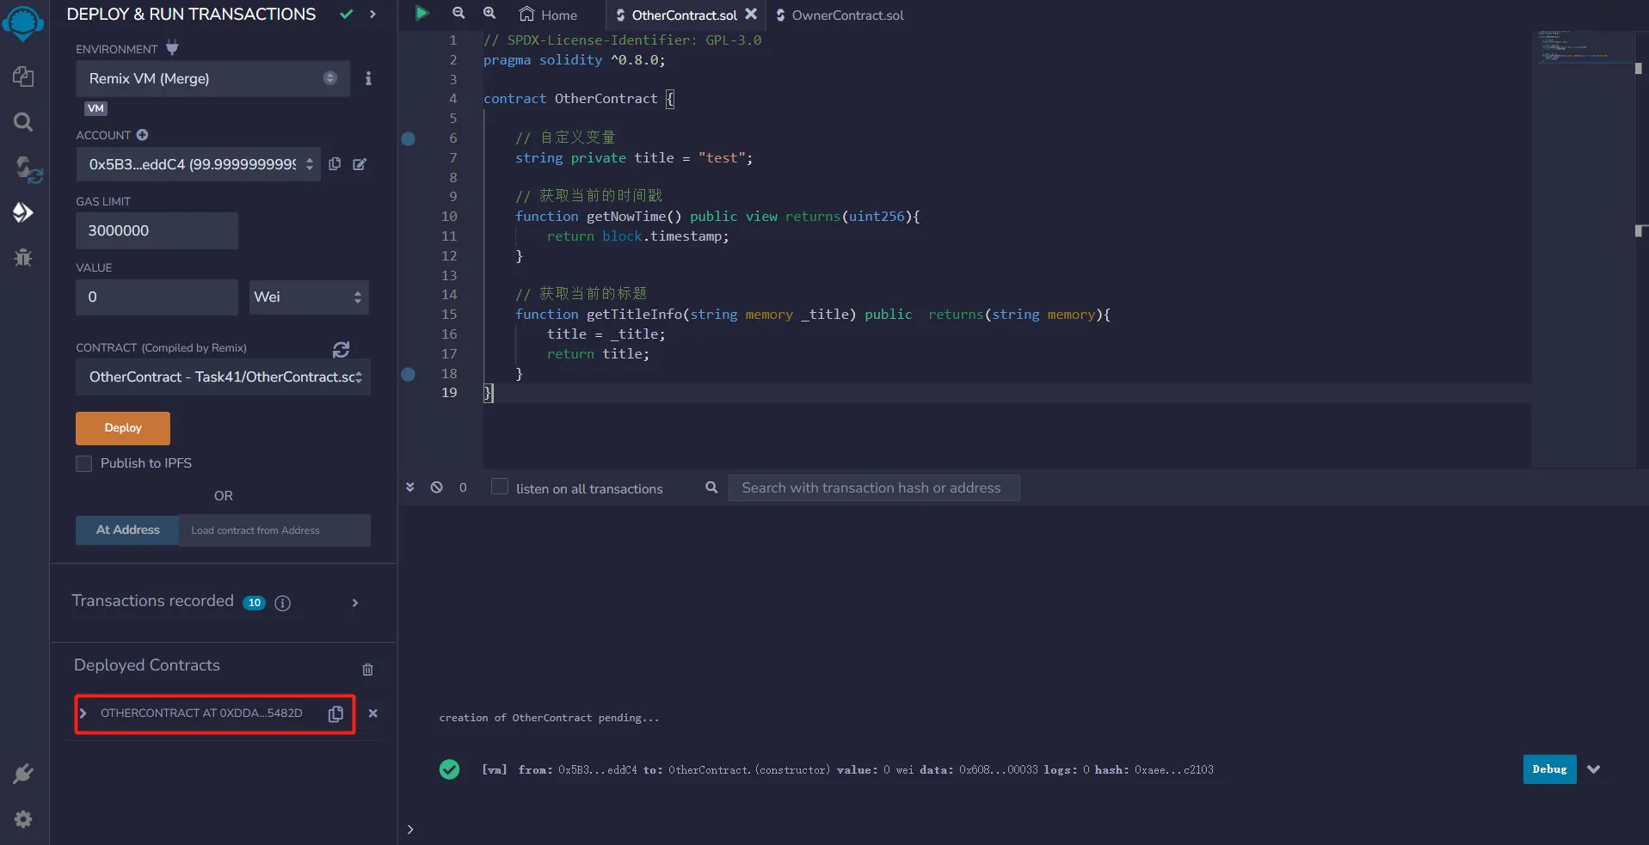Click the plug icon next to ENVIRONMENT
The width and height of the screenshot is (1649, 845).
coord(172,48)
